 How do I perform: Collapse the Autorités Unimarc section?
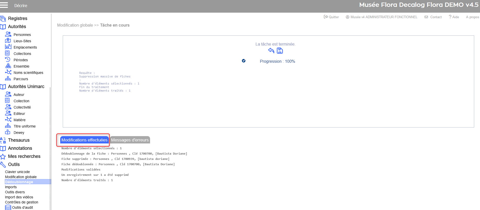[26, 87]
